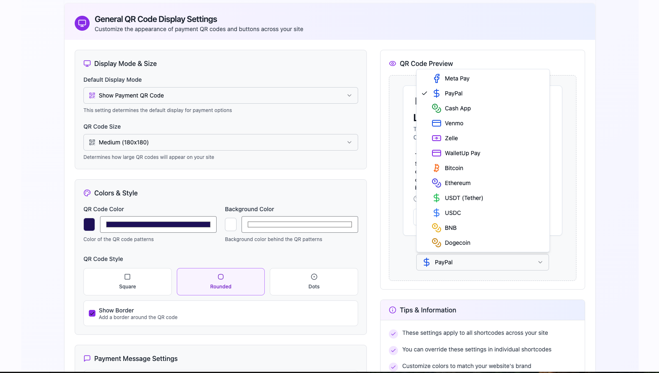Click the 'Show Border' label text
This screenshot has height=373, width=659.
116,310
